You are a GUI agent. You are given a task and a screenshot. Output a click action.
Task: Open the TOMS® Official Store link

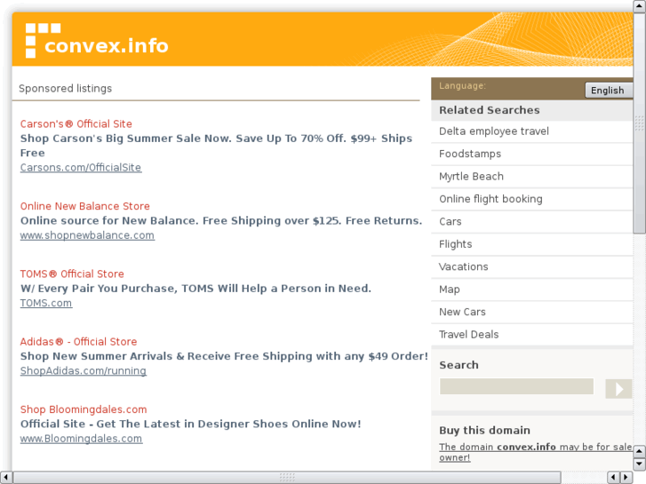click(x=72, y=274)
